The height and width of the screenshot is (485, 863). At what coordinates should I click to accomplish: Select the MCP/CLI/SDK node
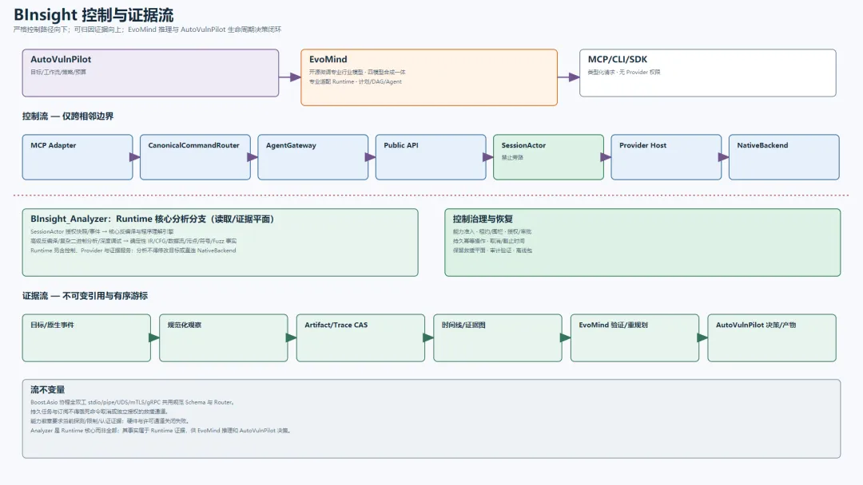tap(707, 73)
